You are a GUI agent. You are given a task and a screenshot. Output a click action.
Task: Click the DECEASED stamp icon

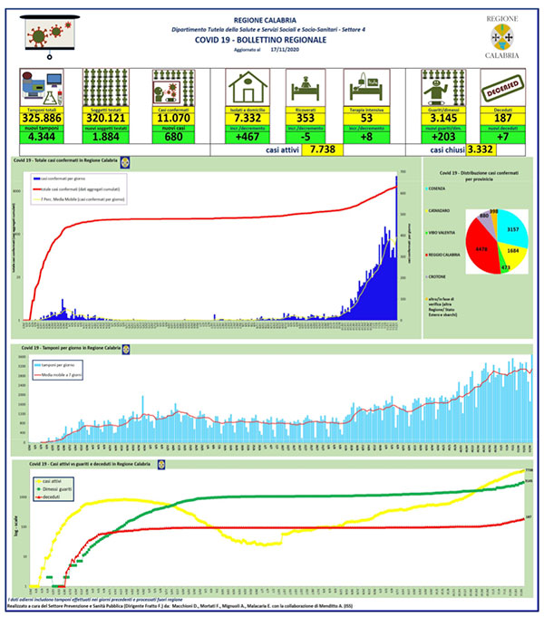point(503,88)
